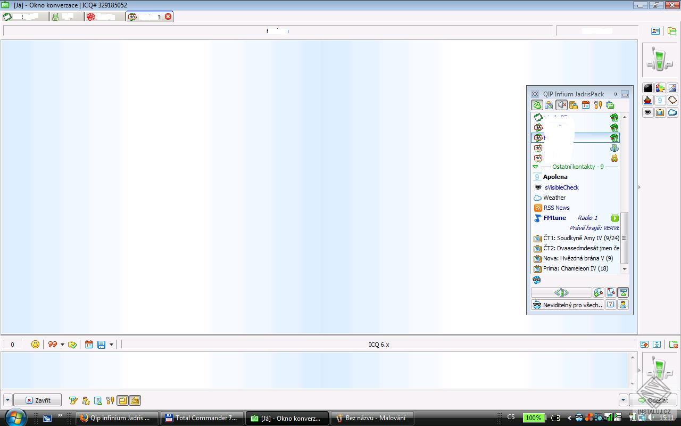Open QIP settings with the wrench icon
The image size is (681, 426).
(598, 105)
